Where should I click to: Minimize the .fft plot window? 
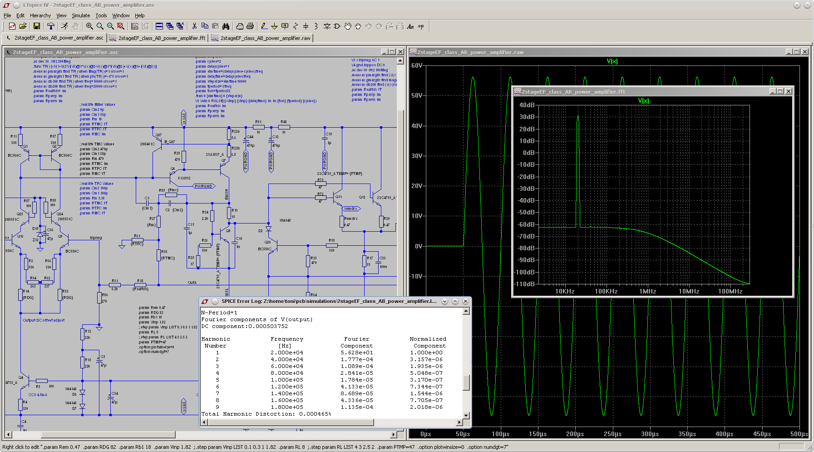[x=773, y=91]
